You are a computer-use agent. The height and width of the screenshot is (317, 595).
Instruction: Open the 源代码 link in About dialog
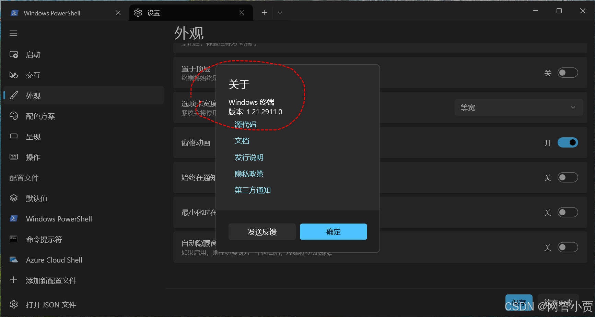coord(245,124)
